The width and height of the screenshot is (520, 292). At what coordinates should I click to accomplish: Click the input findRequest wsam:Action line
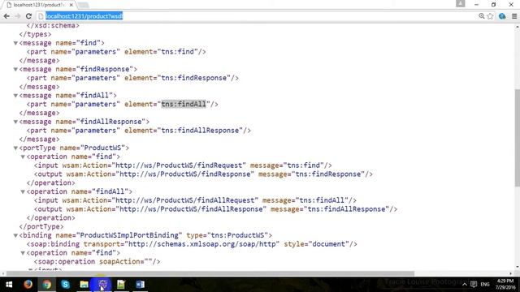pos(183,165)
